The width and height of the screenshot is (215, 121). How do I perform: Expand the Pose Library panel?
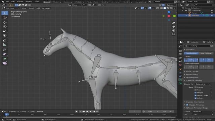(x=192, y=75)
